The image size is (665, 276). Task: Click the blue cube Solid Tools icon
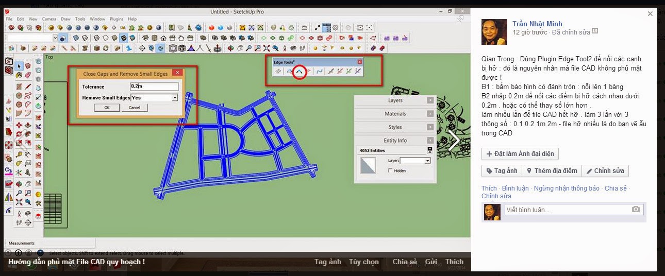(x=220, y=27)
